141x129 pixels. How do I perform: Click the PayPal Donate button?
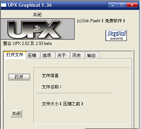coord(116,35)
